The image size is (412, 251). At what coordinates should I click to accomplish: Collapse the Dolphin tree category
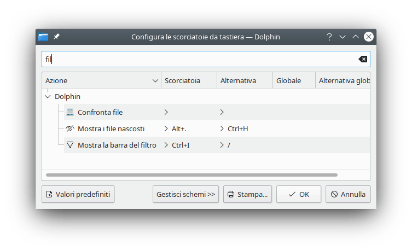pos(48,96)
